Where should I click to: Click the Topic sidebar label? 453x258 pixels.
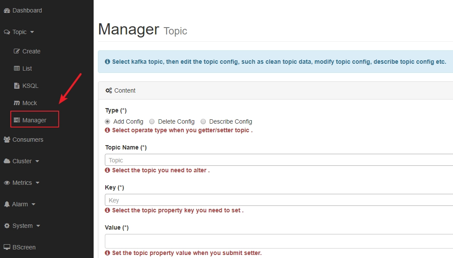[19, 32]
